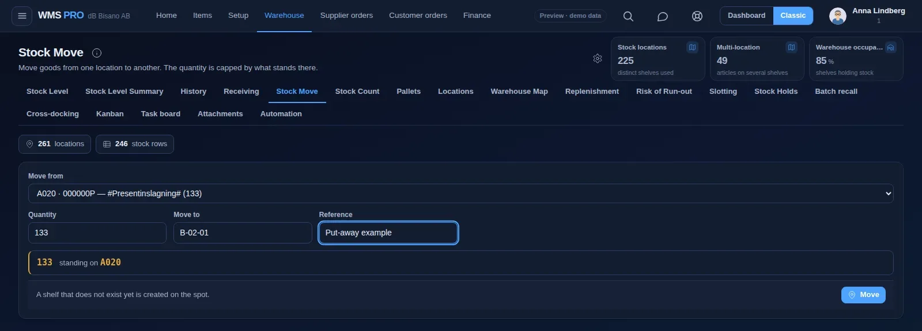922x331 pixels.
Task: Switch to Dashboard view
Action: (746, 16)
